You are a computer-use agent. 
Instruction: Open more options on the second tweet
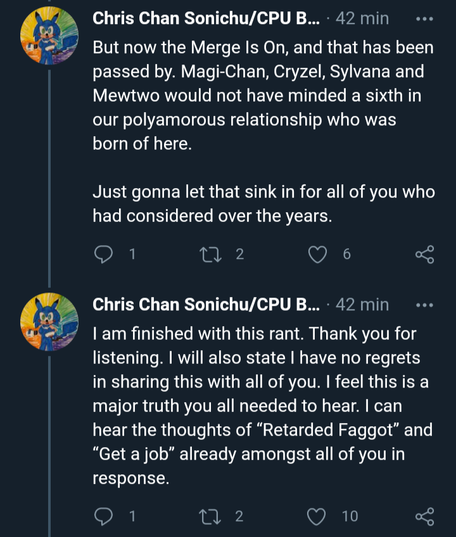[x=424, y=305]
